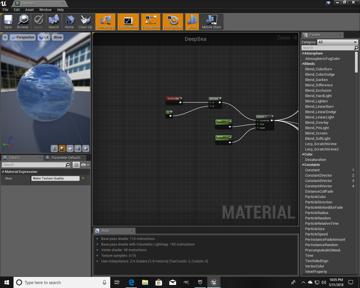360x288 pixels.
Task: Open the File menu
Action: 6,10
